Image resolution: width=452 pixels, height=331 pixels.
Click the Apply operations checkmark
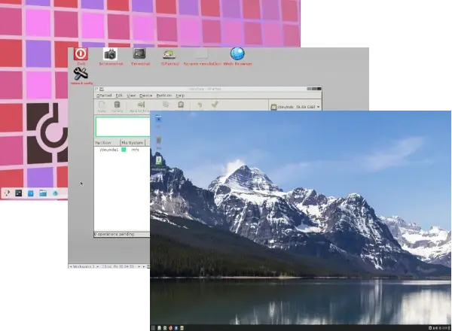(x=215, y=105)
